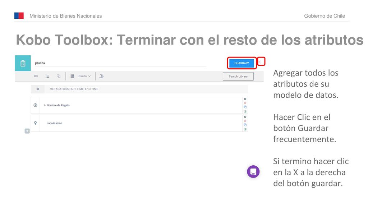
Task: Edit the form title field 'prueba'
Action: coord(120,63)
